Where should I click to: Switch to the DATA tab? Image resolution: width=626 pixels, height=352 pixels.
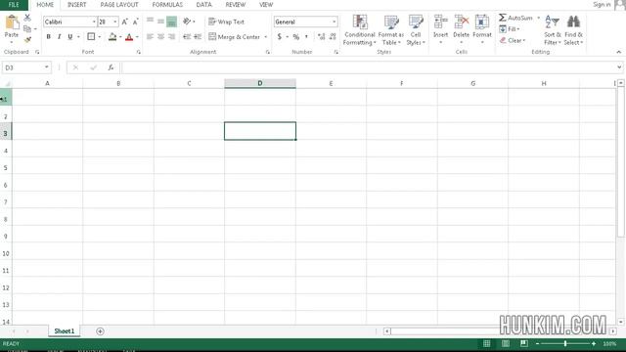point(204,5)
